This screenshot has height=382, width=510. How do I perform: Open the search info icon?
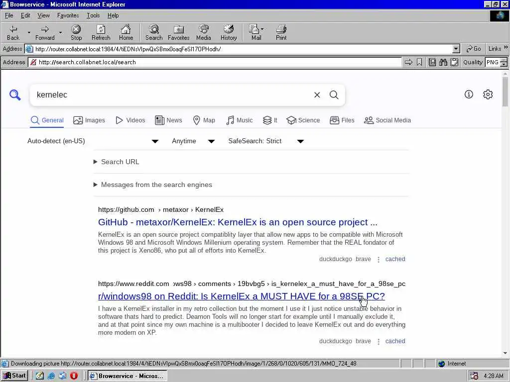pos(469,94)
